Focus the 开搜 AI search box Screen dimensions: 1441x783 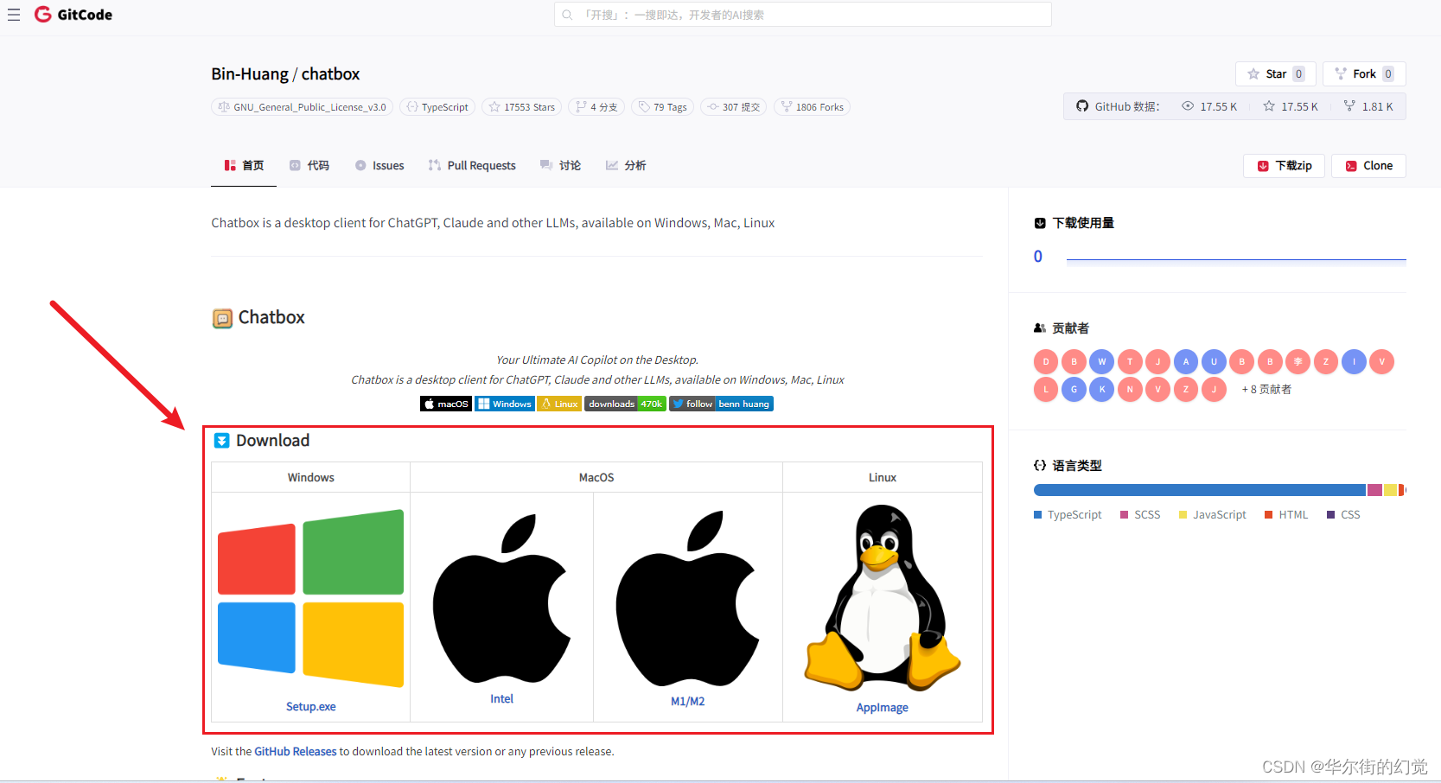click(x=802, y=15)
